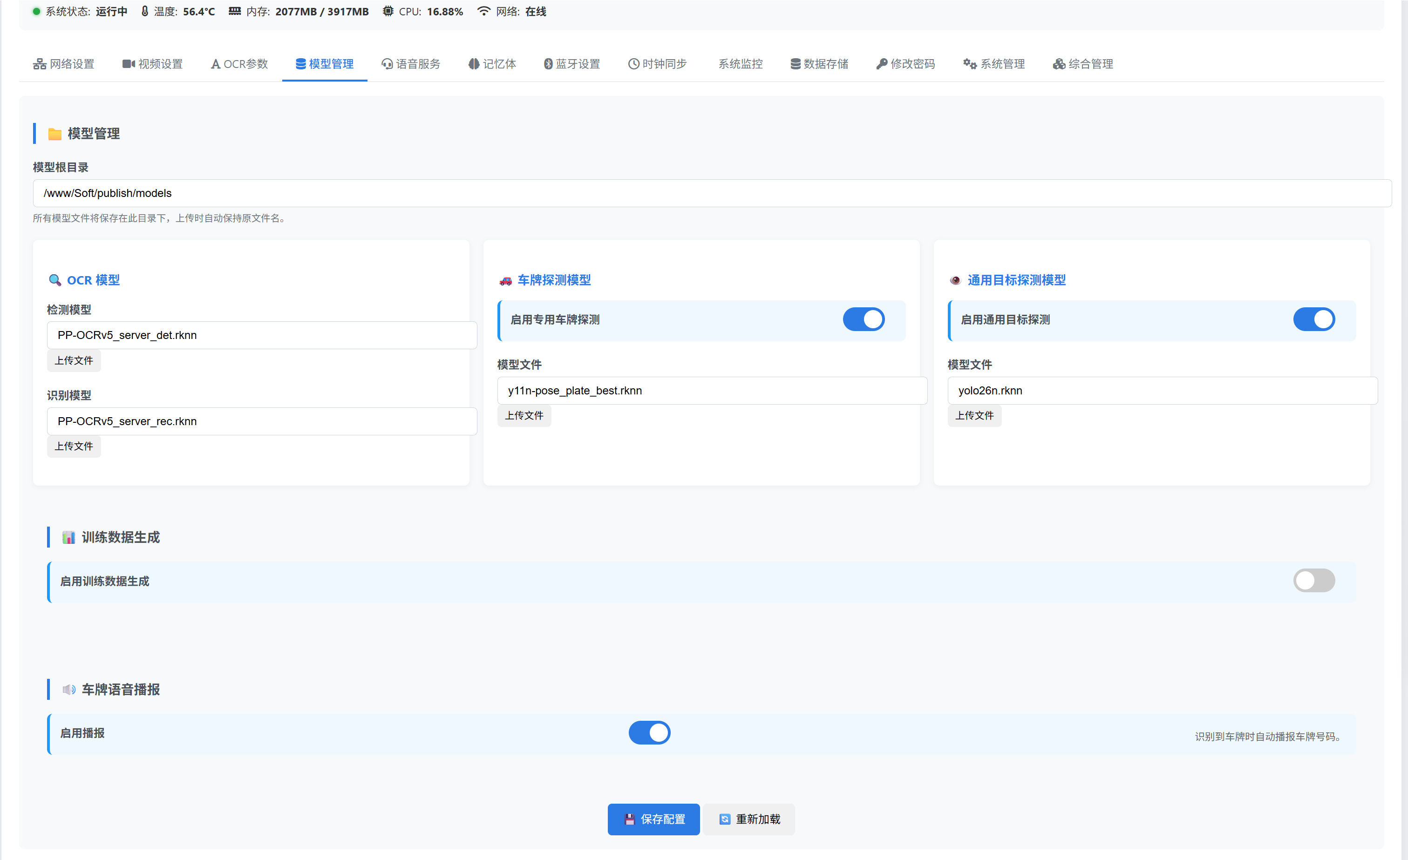Enable the 启用训练数据生成 toggle
Screen dimensions: 1408x860
(x=1314, y=581)
